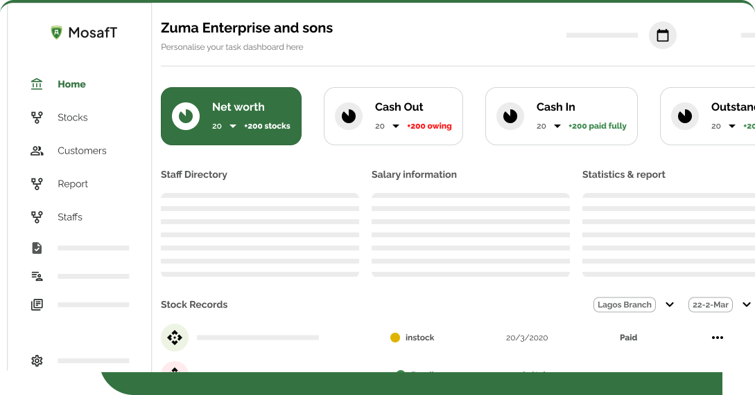
Task: Expand the 22-2-Mar date chevron
Action: click(x=747, y=304)
